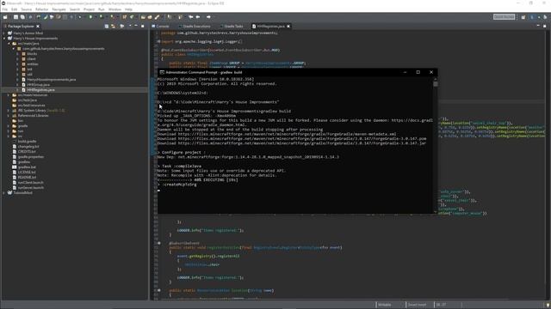Collapse the src/main/java folder
The height and width of the screenshot is (309, 551).
point(9,44)
